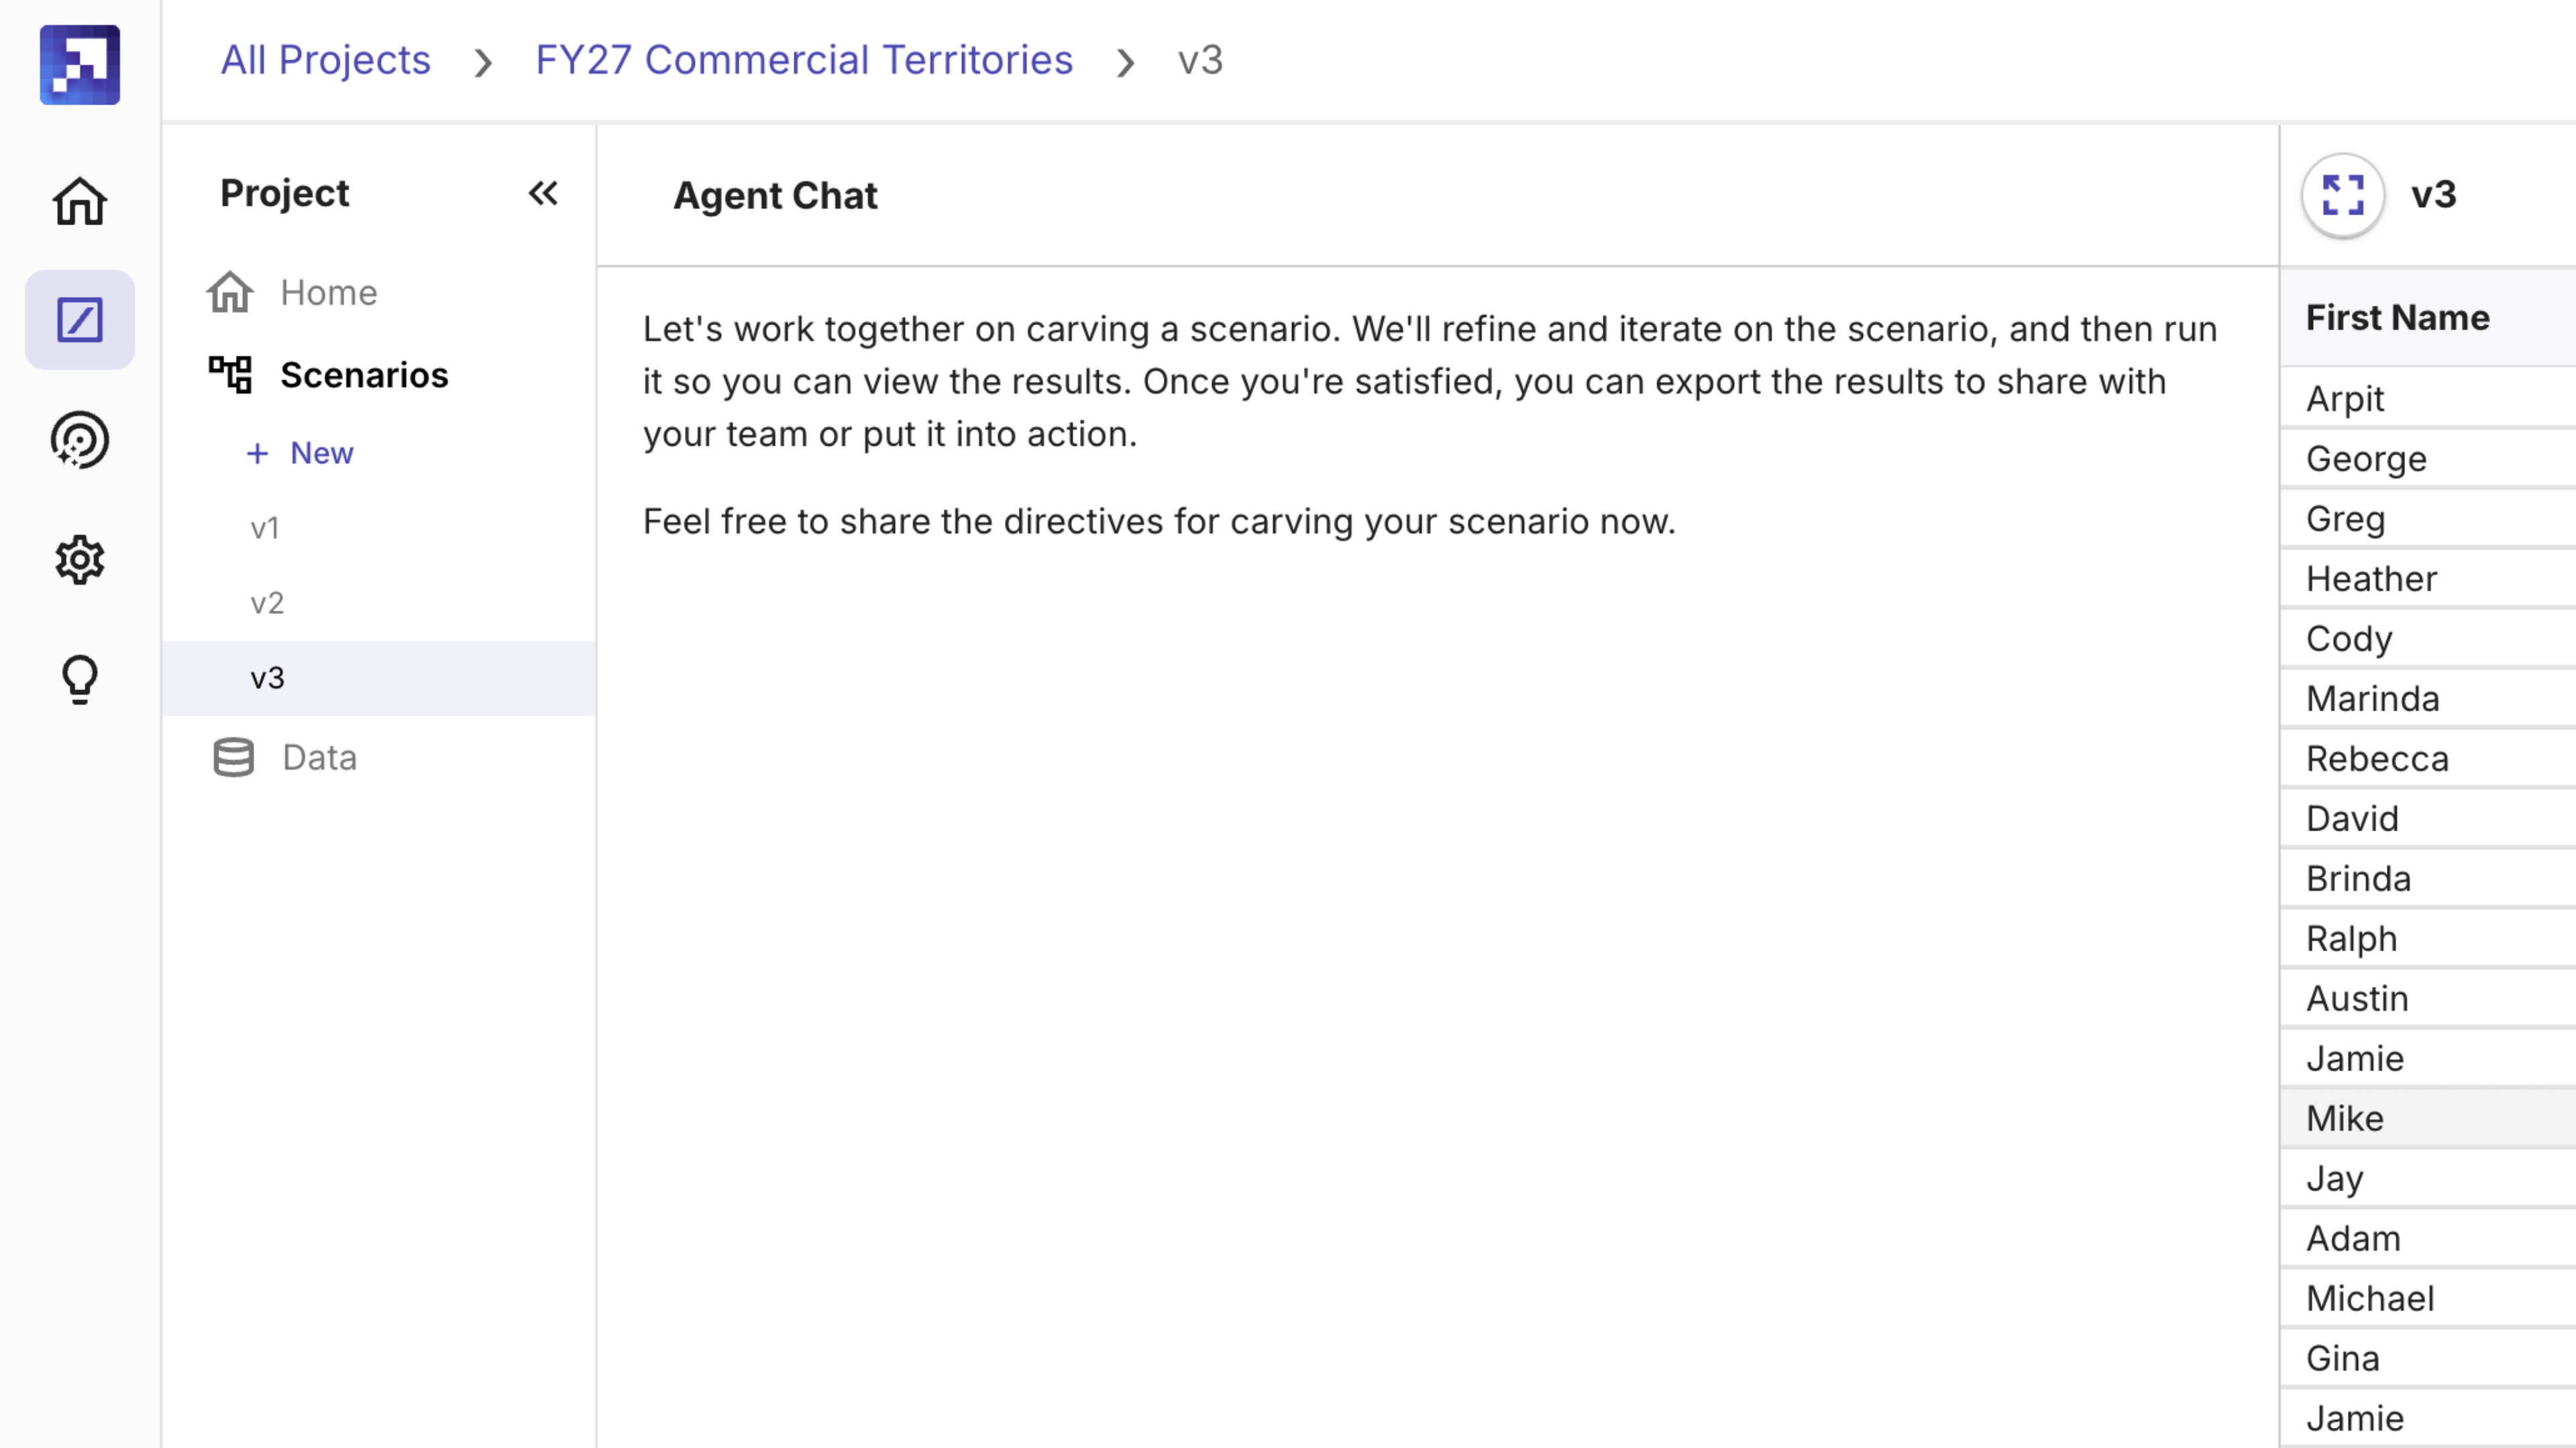
Task: Click the First Name column header
Action: point(2399,317)
